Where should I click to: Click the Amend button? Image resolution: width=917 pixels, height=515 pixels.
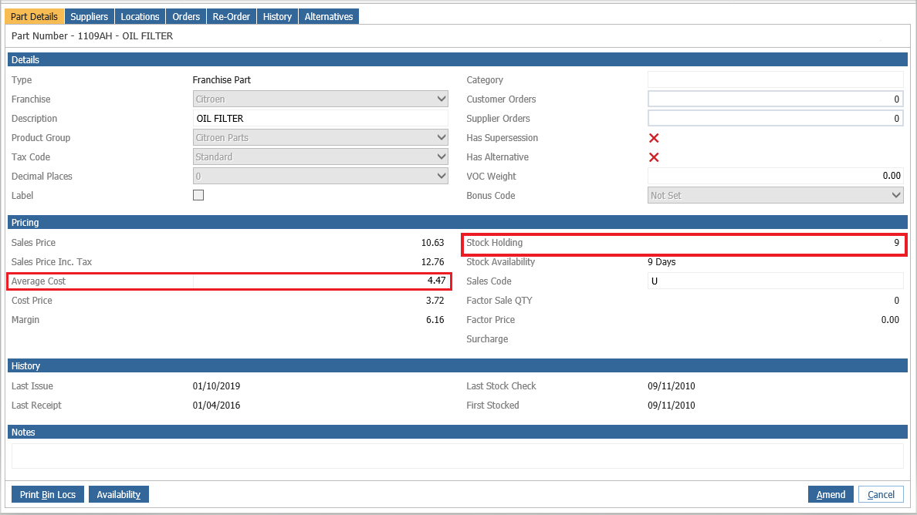(831, 494)
